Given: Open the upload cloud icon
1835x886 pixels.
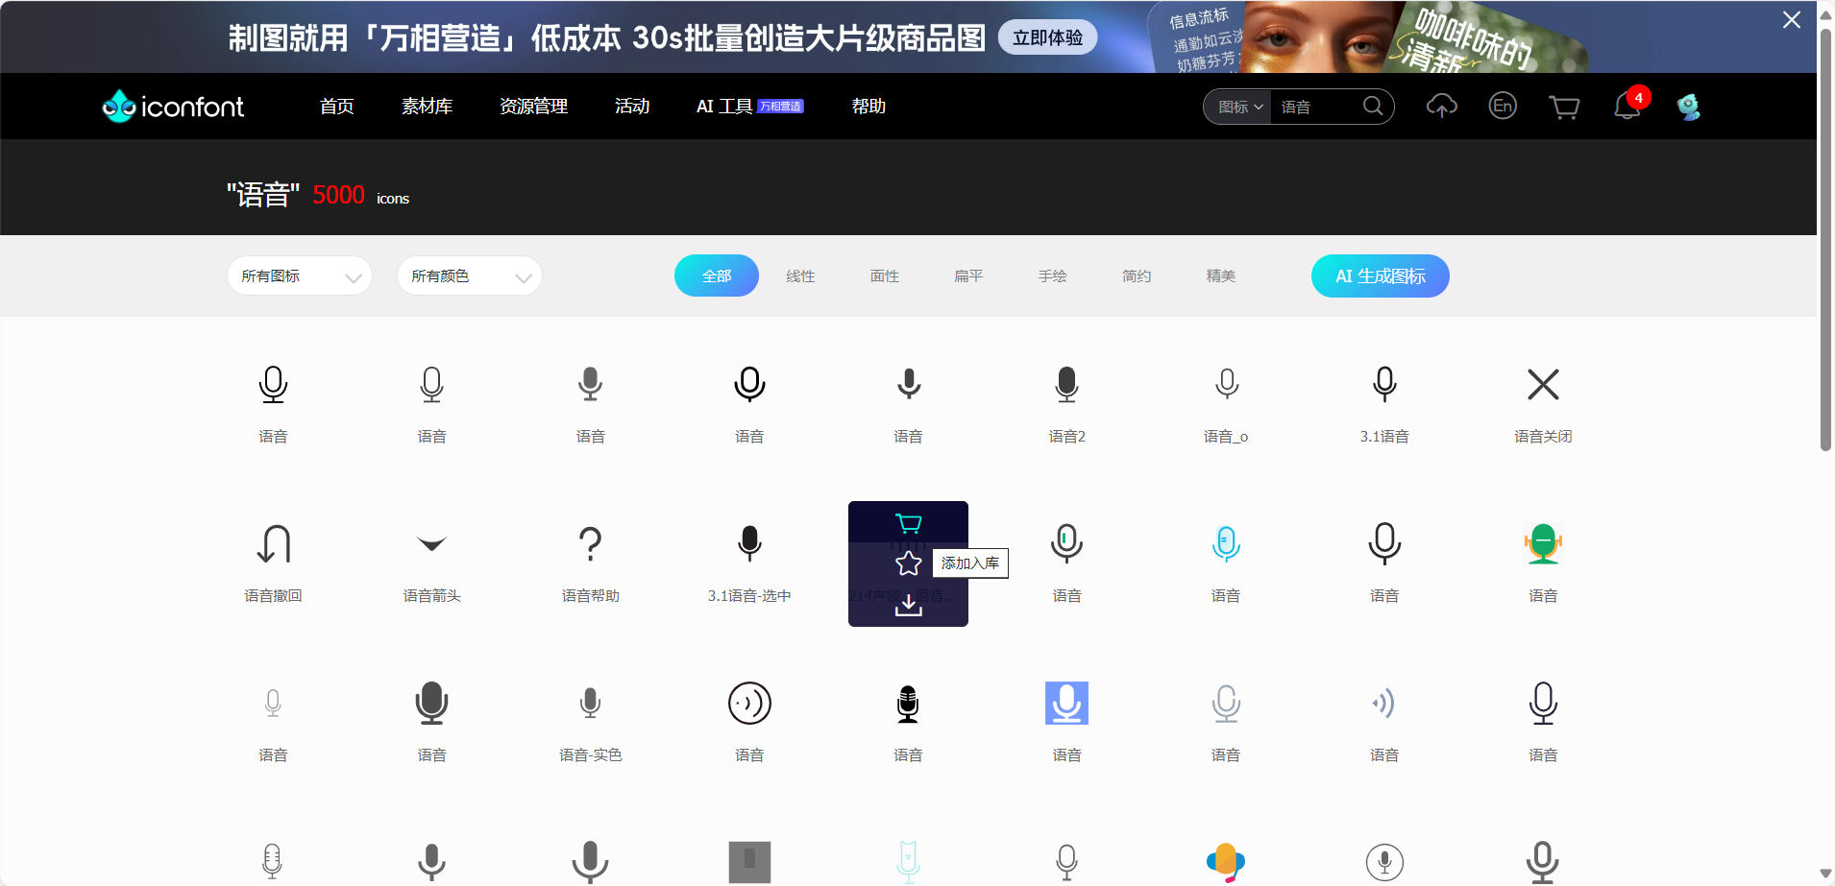Looking at the screenshot, I should [1441, 106].
